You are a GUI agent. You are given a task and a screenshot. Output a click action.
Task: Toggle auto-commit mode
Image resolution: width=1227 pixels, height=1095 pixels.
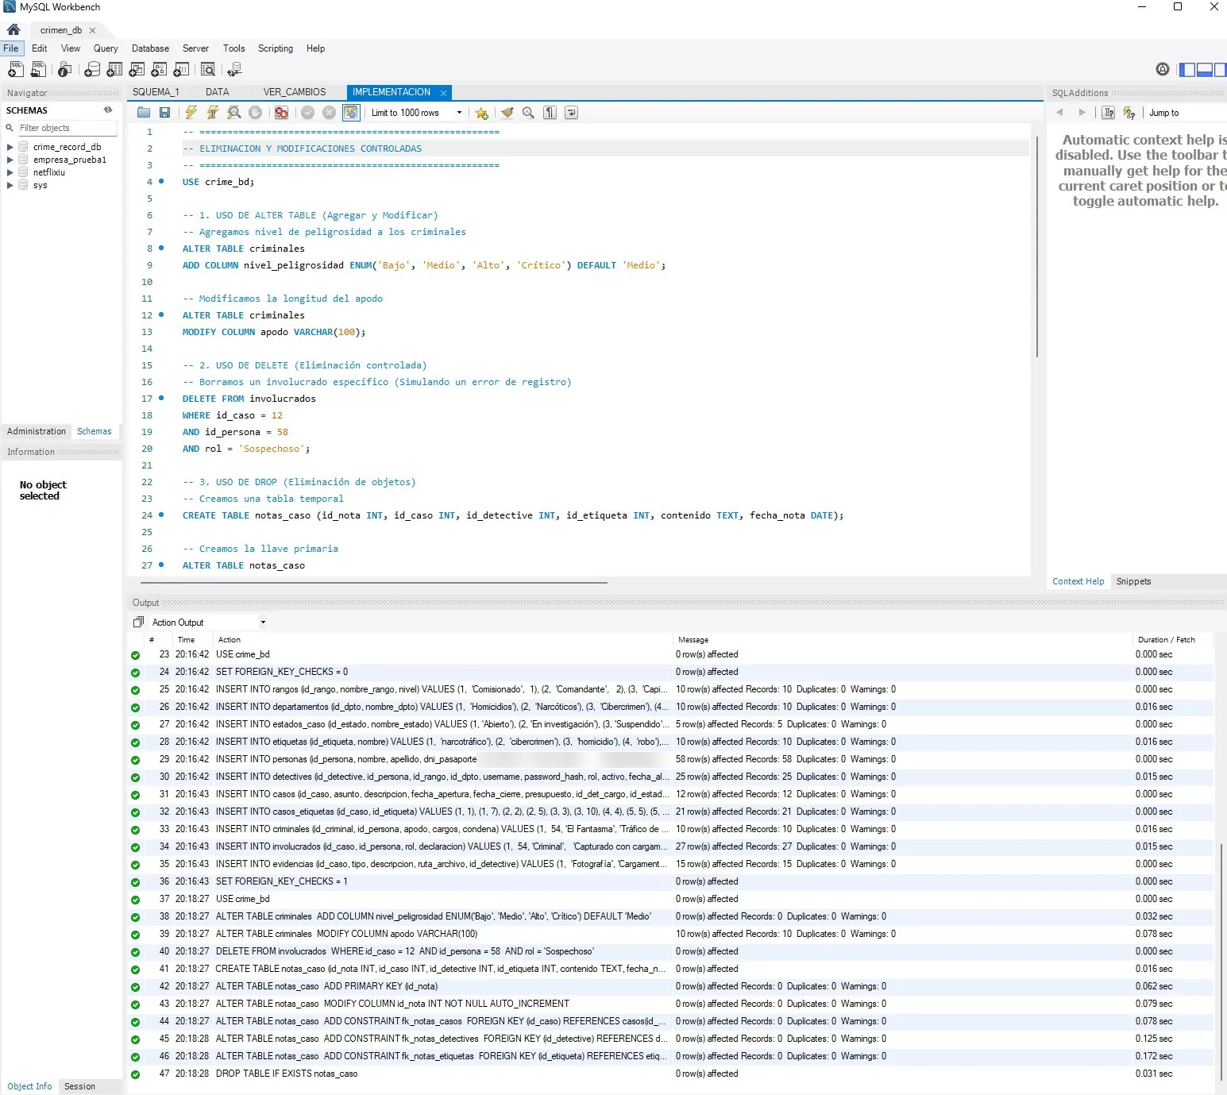pyautogui.click(x=351, y=113)
